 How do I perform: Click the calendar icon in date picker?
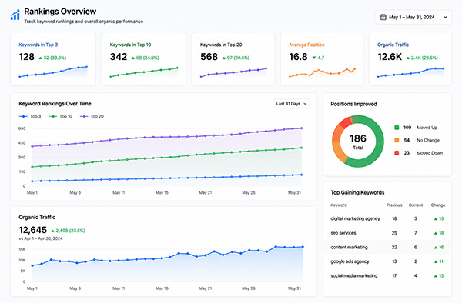pyautogui.click(x=383, y=17)
